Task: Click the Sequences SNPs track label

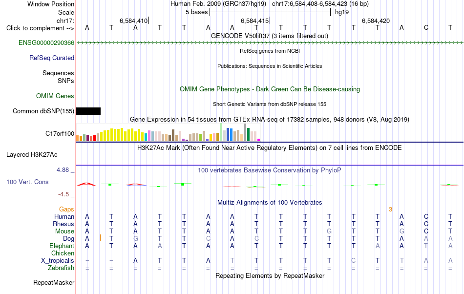Action: click(58, 77)
